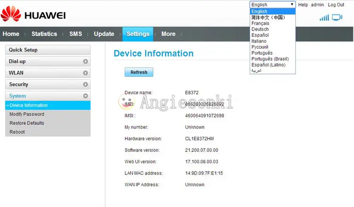
Task: Select Deutsch from the language list
Action: (272, 29)
